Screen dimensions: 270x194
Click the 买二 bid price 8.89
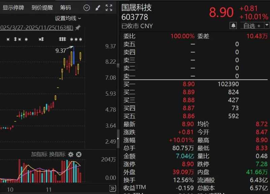189,92
